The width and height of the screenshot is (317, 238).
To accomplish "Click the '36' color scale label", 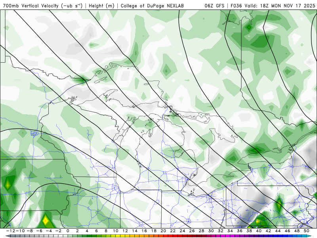I will pos(240,231).
